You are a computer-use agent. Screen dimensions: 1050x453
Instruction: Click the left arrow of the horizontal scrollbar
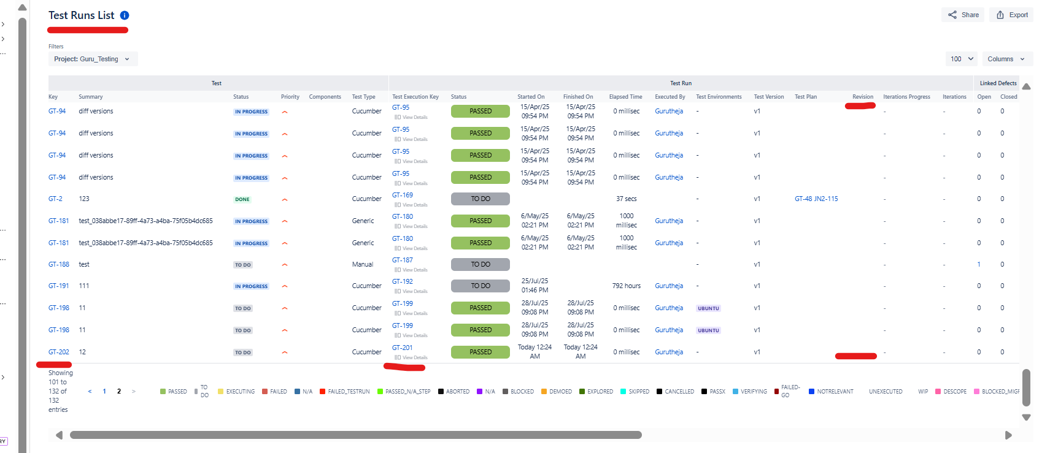(x=59, y=435)
